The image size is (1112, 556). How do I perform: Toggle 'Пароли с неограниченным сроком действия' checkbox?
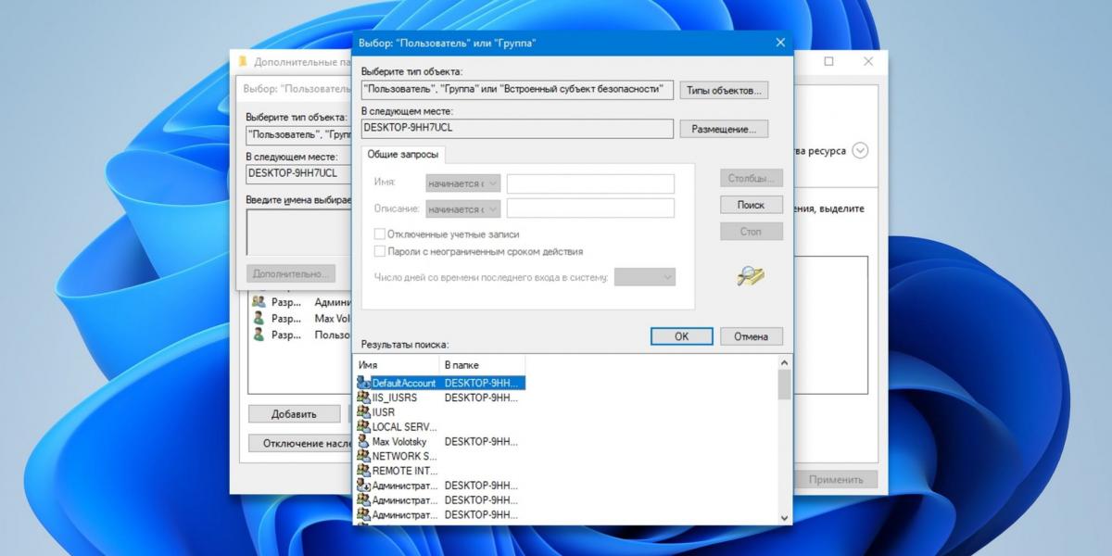(379, 251)
